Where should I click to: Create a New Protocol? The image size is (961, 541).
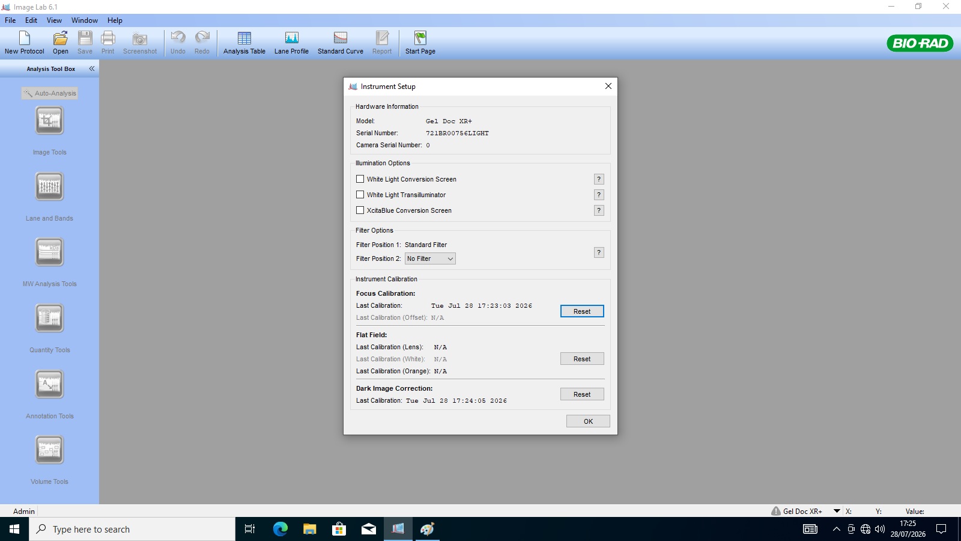pos(24,43)
